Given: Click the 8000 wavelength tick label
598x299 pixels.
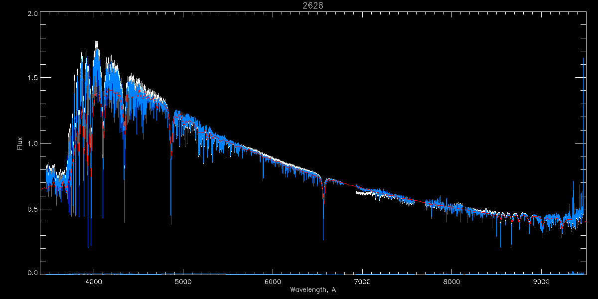Looking at the screenshot, I should click(x=452, y=281).
